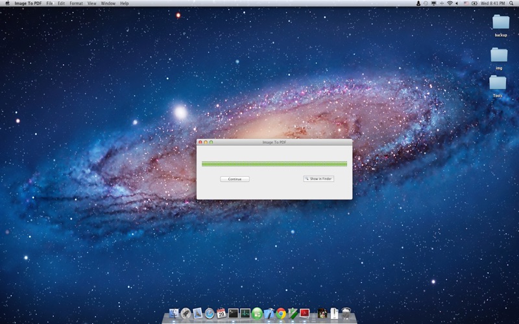Launch Safari from the Dock
This screenshot has width=519, height=324.
click(209, 314)
